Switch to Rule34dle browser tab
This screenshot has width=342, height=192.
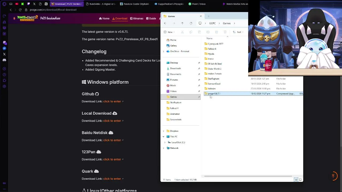tap(101, 4)
